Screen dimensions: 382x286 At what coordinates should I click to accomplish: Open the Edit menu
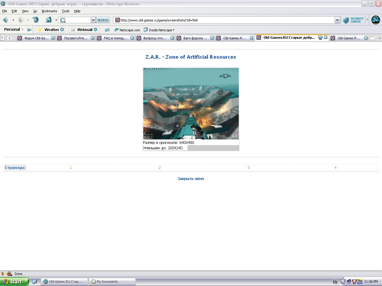(14, 11)
